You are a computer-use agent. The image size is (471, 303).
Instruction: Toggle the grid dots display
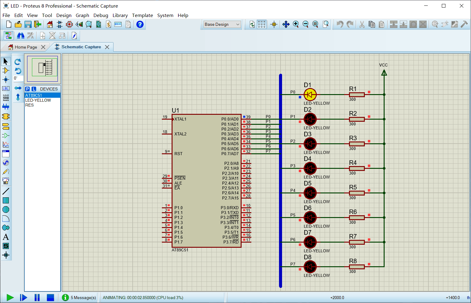(262, 24)
